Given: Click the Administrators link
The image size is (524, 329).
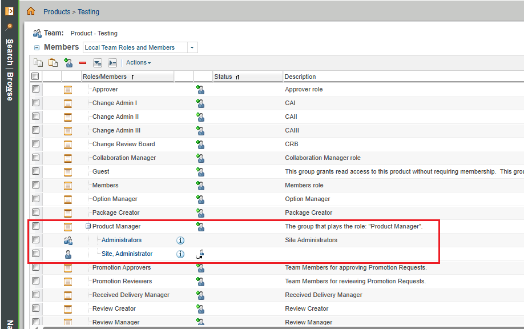Looking at the screenshot, I should pyautogui.click(x=121, y=240).
